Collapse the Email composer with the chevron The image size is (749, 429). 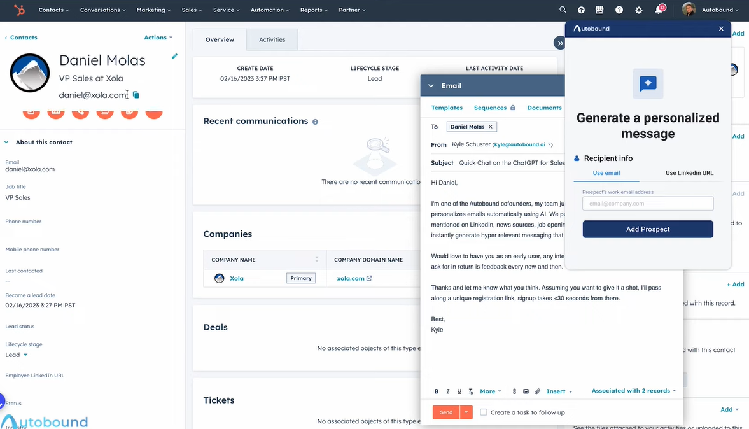point(431,86)
